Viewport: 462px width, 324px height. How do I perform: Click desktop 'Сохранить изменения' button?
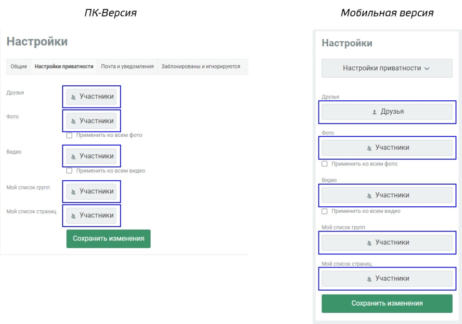point(108,239)
